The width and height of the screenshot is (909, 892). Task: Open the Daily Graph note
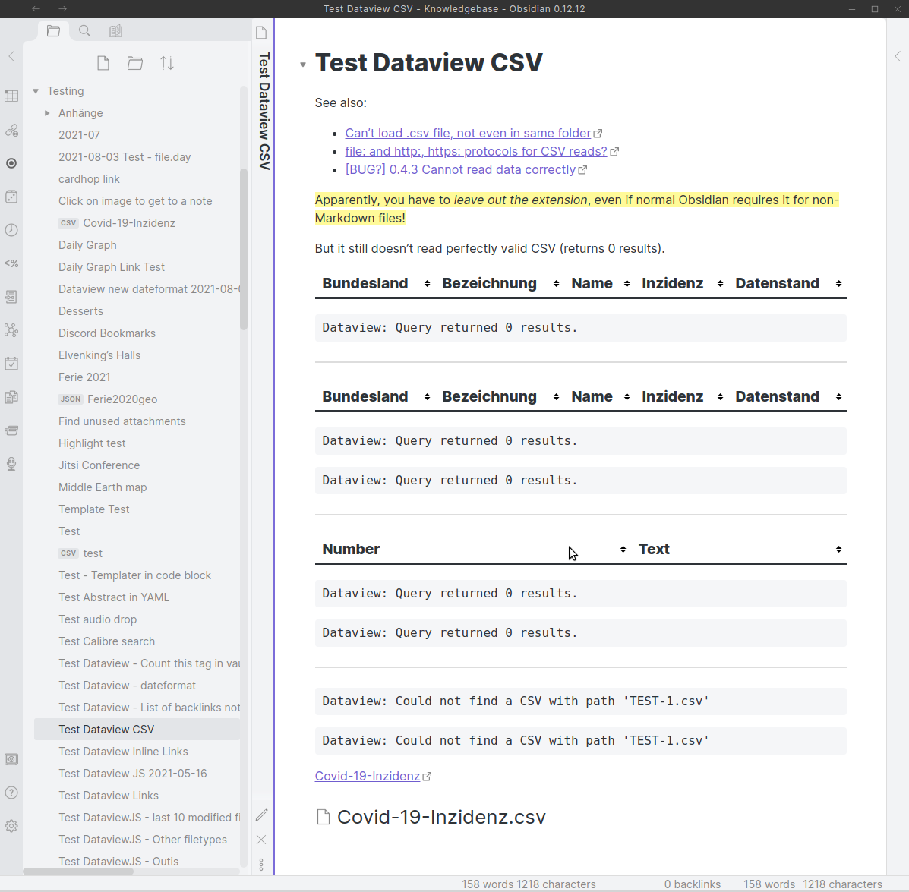point(87,245)
